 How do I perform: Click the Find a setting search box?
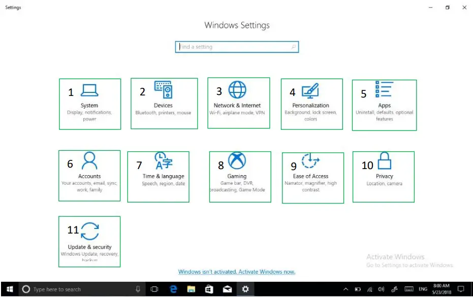(237, 47)
